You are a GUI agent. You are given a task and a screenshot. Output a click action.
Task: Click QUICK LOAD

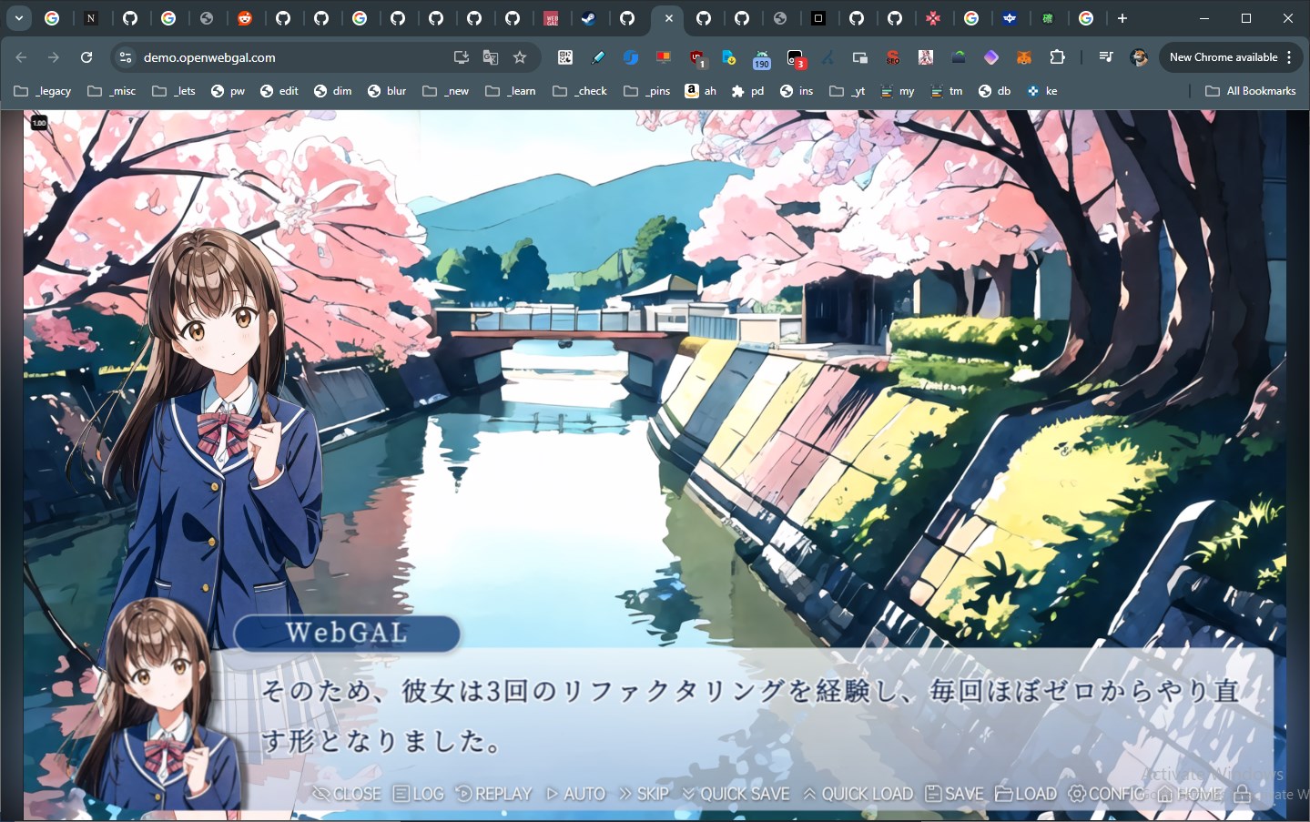[x=858, y=794]
